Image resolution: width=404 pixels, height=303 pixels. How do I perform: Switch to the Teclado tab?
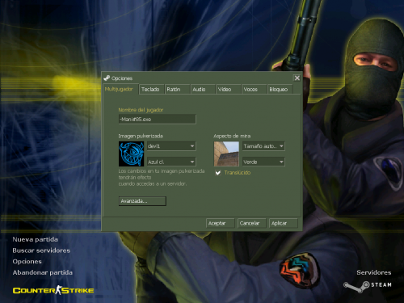tap(151, 89)
